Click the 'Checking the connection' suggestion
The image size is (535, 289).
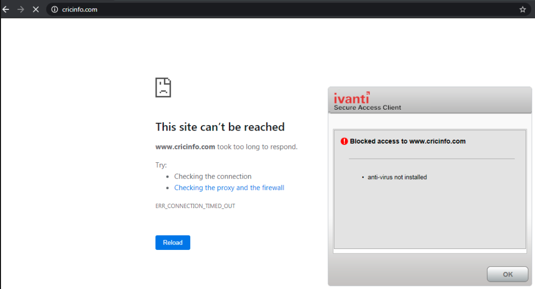(213, 177)
